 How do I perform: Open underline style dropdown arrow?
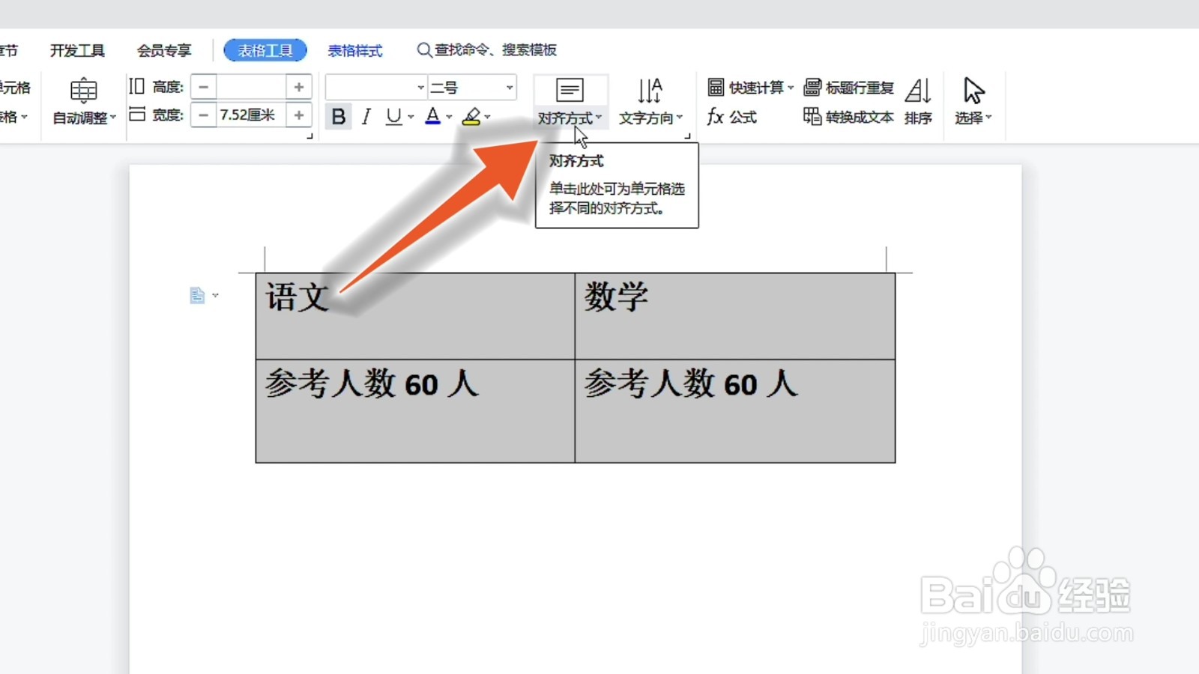coord(411,117)
